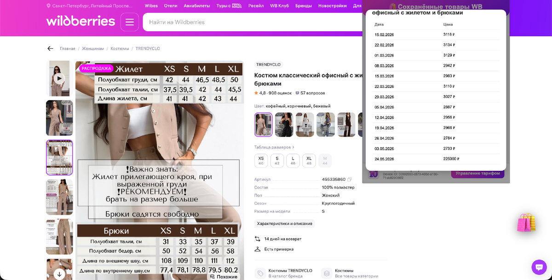Play the product video thumbnail
Image resolution: width=552 pixels, height=280 pixels.
59,78
